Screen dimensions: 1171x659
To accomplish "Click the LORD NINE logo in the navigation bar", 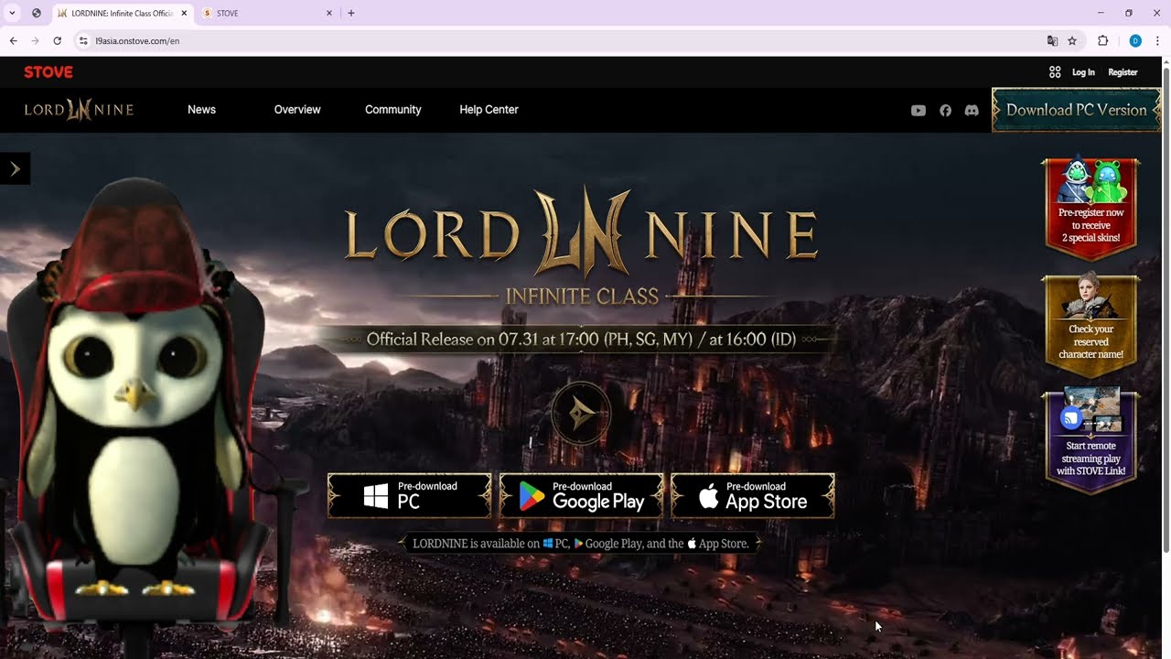I will pos(79,110).
